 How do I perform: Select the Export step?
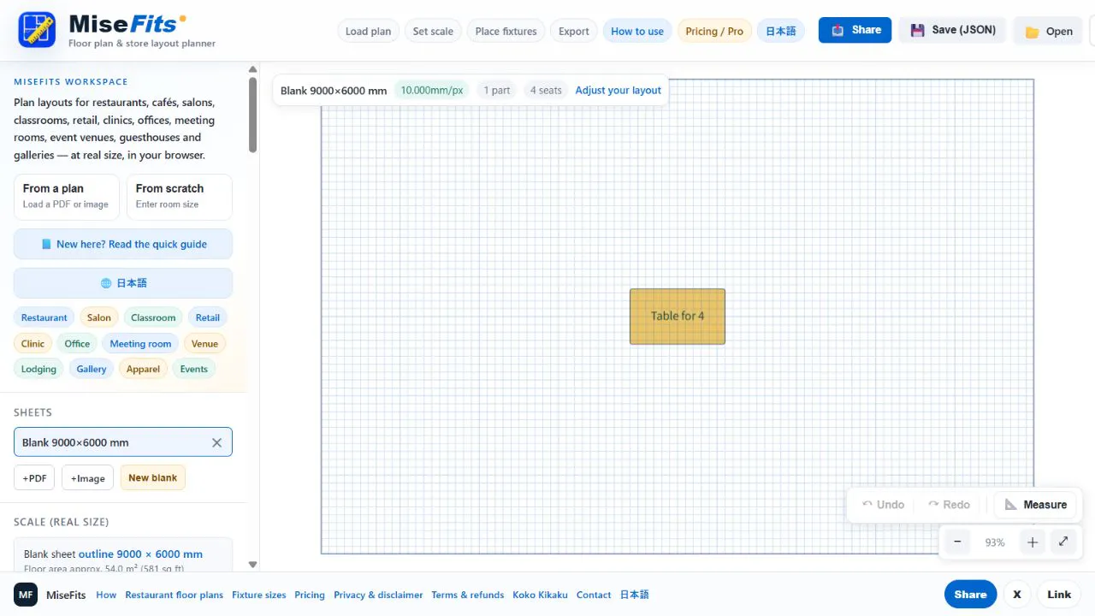point(573,31)
